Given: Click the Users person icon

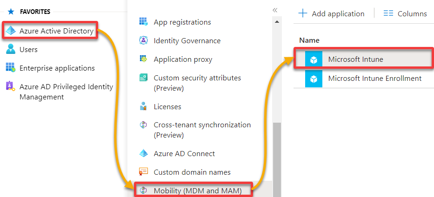Looking at the screenshot, I should (x=11, y=50).
